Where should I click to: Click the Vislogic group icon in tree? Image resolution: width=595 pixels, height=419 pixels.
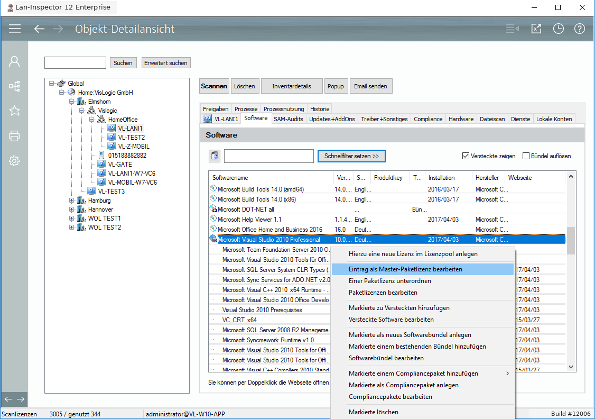click(x=91, y=110)
